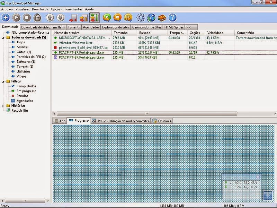277x208 pixels.
Task: Click orange stop all downloads icon
Action: pyautogui.click(x=117, y=18)
